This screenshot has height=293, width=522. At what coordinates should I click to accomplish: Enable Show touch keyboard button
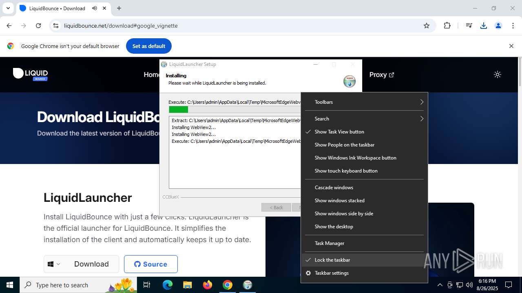click(x=365, y=171)
